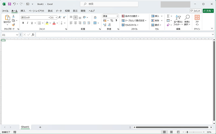Image resolution: width=216 pixels, height=134 pixels.
Task: Align text to the right
Action: (80, 23)
